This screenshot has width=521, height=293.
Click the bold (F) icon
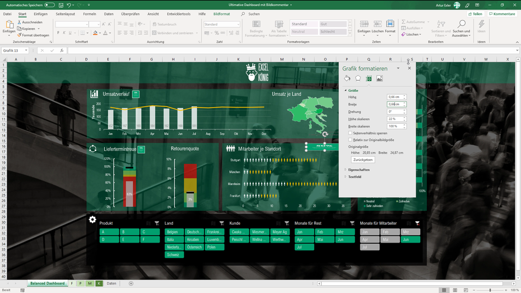(x=58, y=33)
